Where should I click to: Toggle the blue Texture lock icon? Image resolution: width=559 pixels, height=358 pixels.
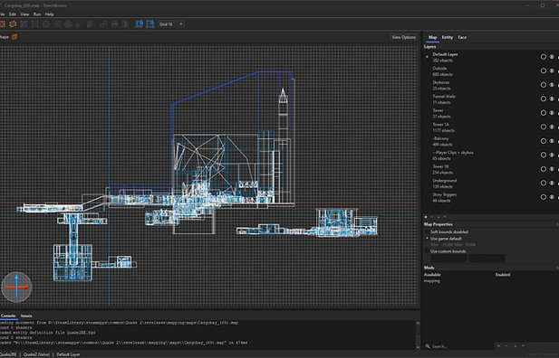[140, 24]
